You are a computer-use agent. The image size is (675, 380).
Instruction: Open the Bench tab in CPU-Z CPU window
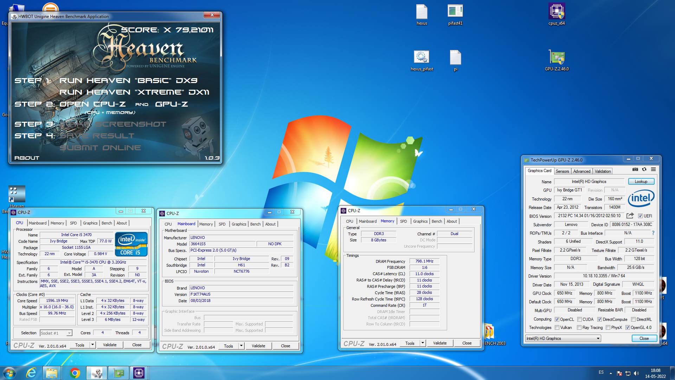click(x=107, y=223)
